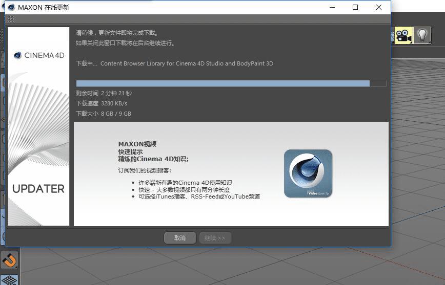445x285 pixels.
Task: Click the 取消 cancel button
Action: (x=180, y=238)
